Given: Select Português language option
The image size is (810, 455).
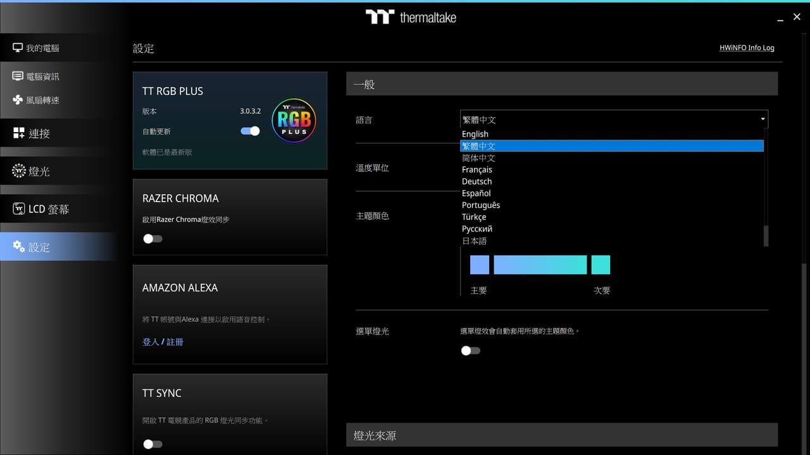Looking at the screenshot, I should point(612,205).
